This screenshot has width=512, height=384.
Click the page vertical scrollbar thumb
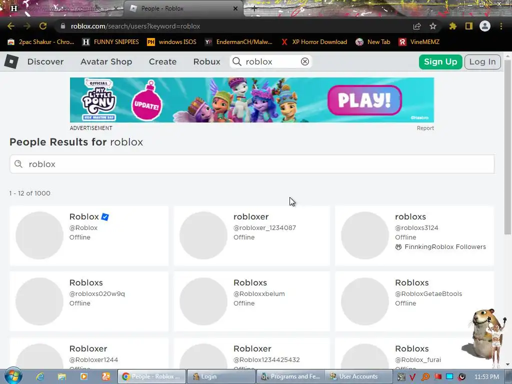(507, 147)
